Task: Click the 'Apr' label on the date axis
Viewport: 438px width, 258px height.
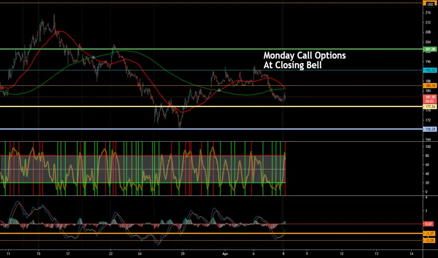Action: click(x=225, y=254)
